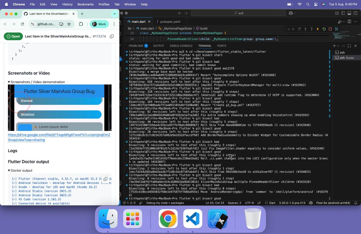Open the DEBUG CONSOLE tab
Image resolution: width=361 pixels, height=234 pixels.
[181, 46]
